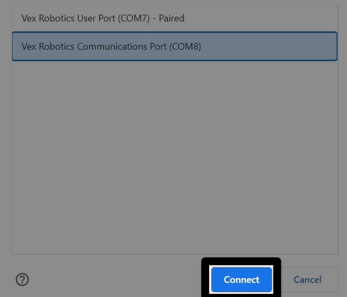Choose the paired COM7 device entry
This screenshot has height=297, width=347.
175,18
